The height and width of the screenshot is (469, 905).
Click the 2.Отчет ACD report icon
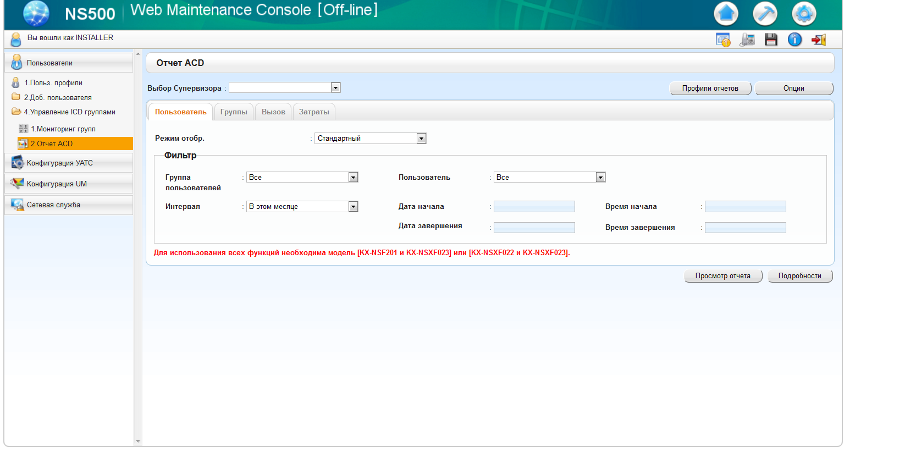tap(23, 144)
